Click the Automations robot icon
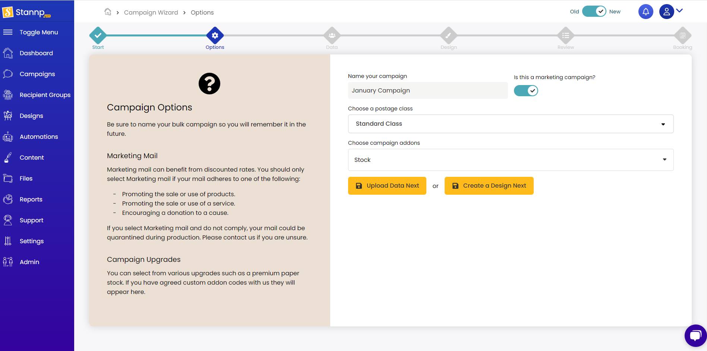Viewport: 707px width, 351px height. (x=8, y=137)
